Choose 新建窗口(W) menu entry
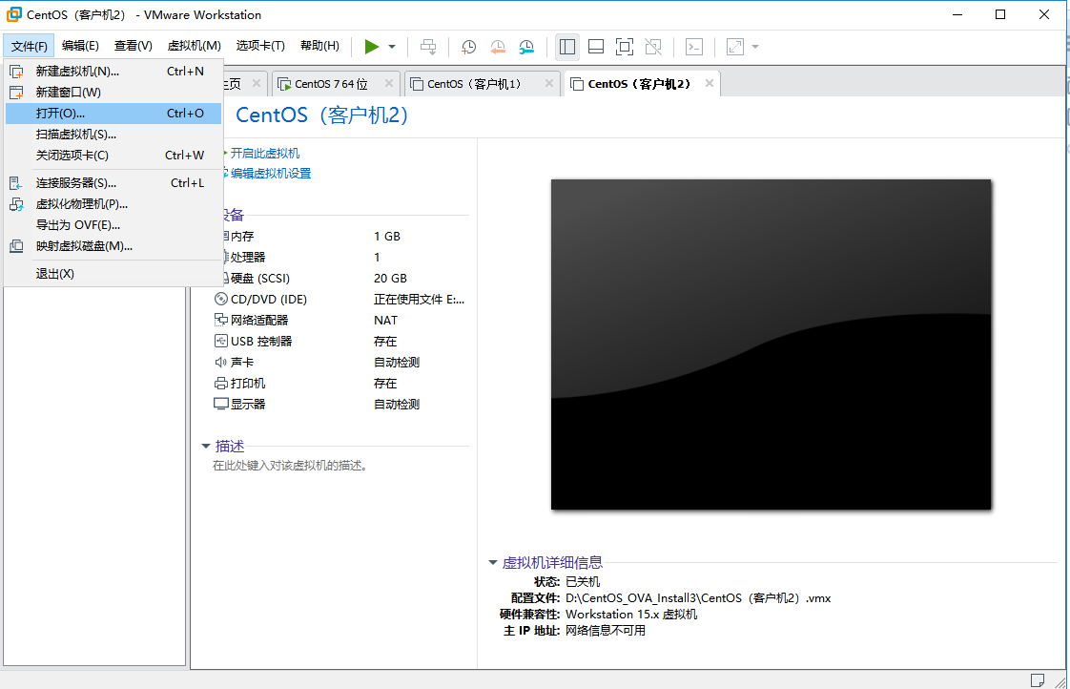 pyautogui.click(x=113, y=93)
